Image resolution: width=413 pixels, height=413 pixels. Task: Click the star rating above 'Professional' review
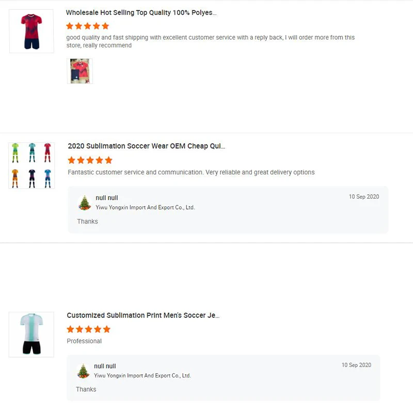coord(88,329)
